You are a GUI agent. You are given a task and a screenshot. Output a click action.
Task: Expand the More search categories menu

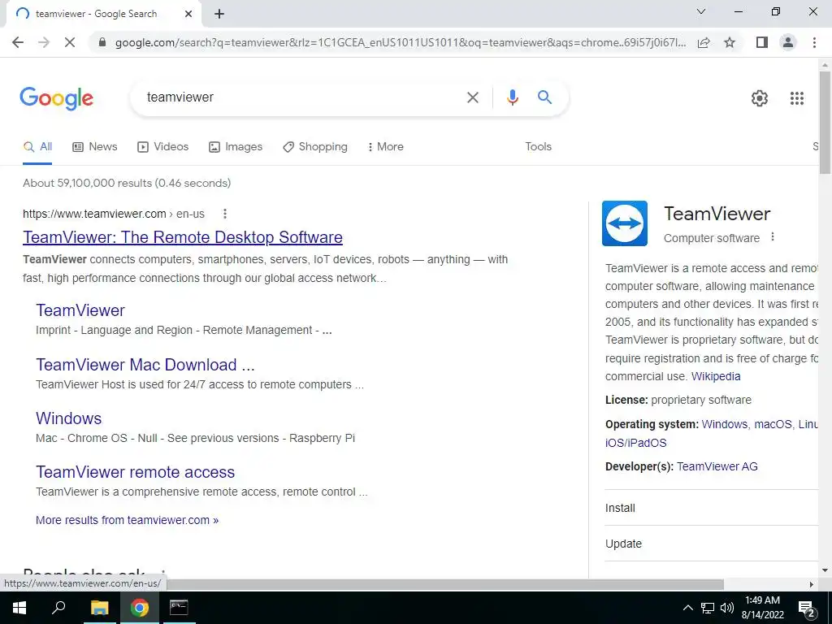[385, 147]
